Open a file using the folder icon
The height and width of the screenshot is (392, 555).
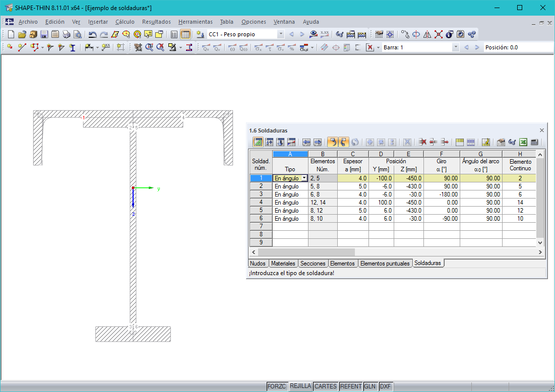tap(22, 34)
